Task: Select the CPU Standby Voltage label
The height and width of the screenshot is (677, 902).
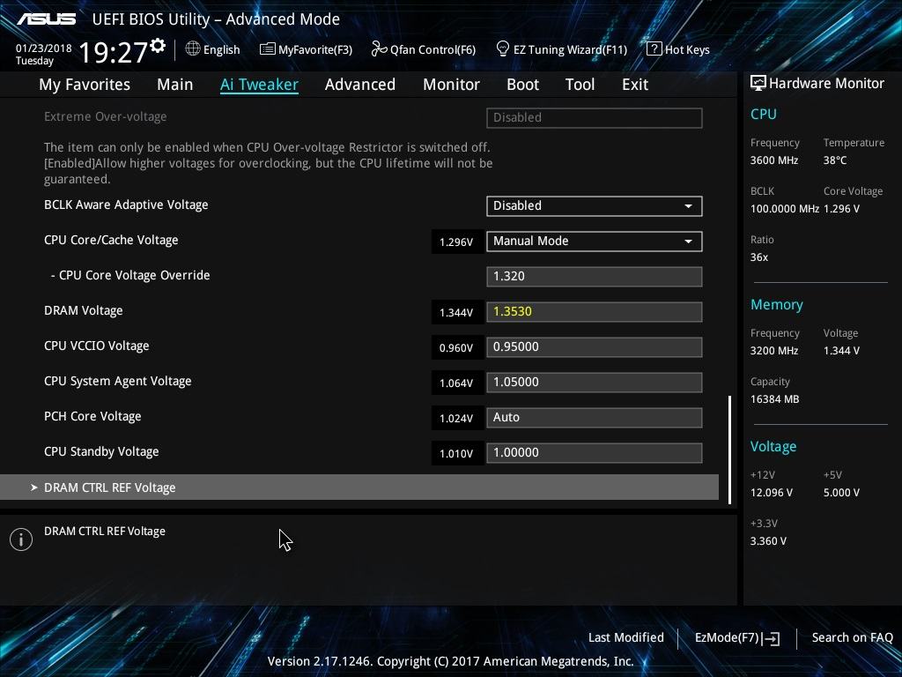Action: pos(101,452)
